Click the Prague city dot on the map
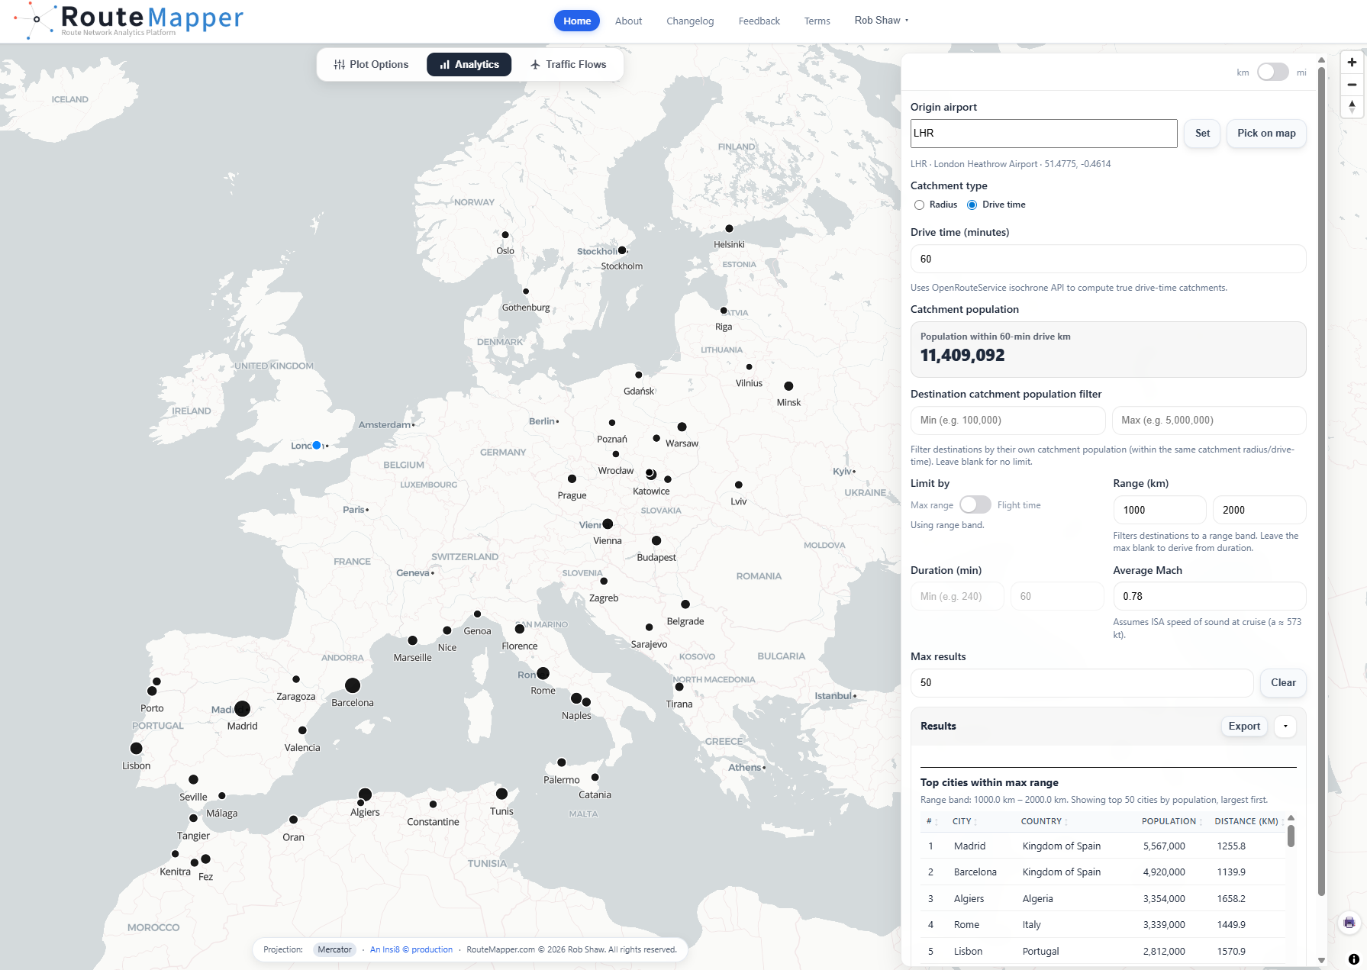 click(x=572, y=479)
